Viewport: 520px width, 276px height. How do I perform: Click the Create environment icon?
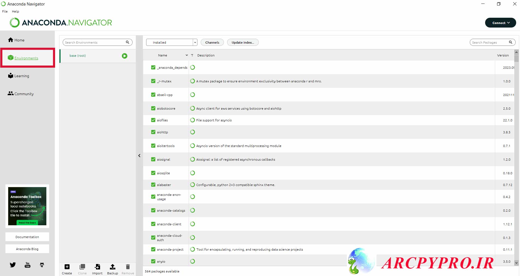point(67,267)
